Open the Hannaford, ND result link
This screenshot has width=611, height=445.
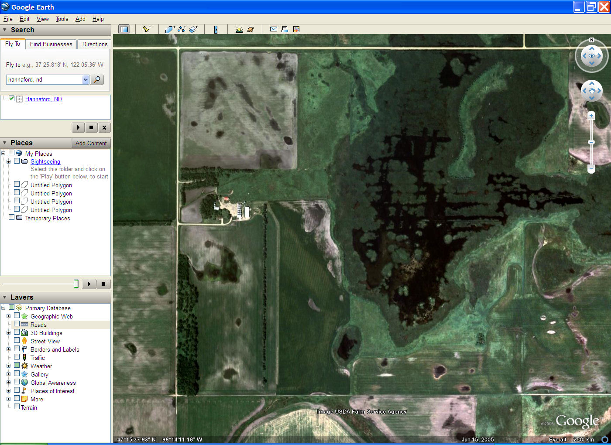[44, 99]
